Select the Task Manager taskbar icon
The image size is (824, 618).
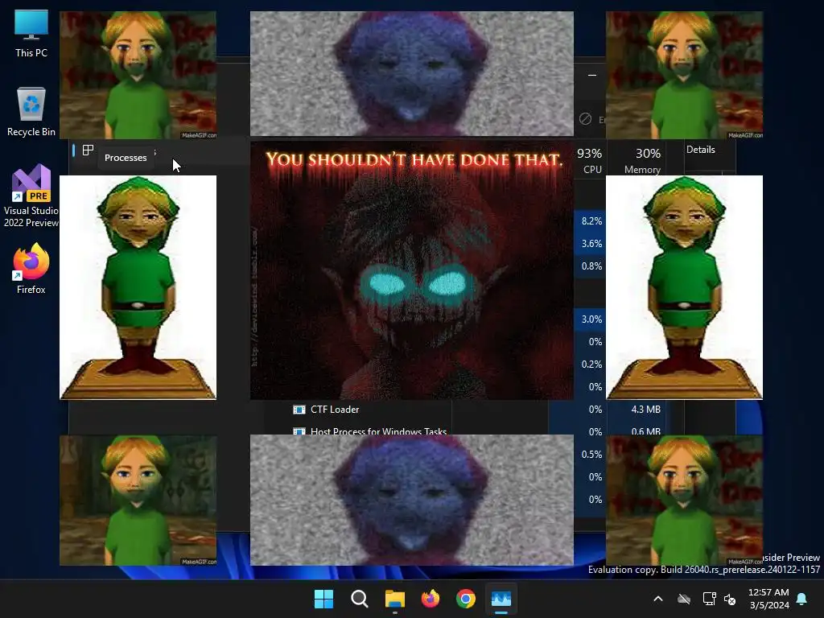tap(501, 599)
